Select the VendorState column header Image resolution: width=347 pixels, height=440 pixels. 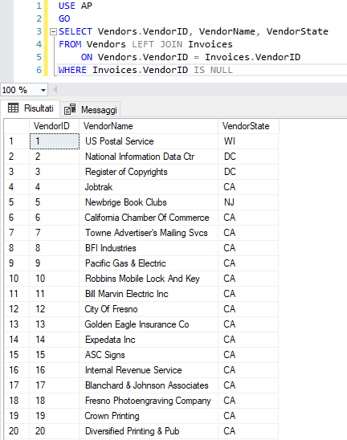(248, 126)
